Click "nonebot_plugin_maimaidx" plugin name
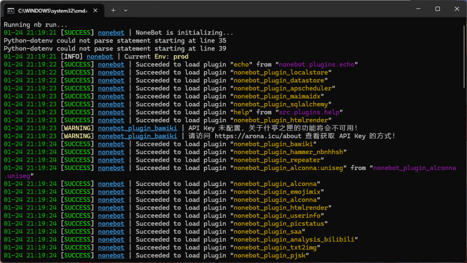Image resolution: width=467 pixels, height=263 pixels. tap(277, 96)
